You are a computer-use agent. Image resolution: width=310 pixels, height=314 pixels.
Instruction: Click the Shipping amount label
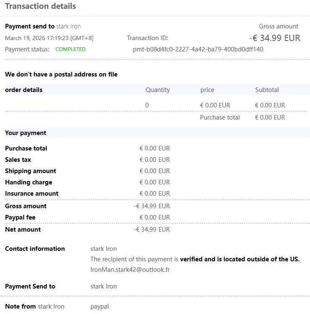click(x=31, y=171)
